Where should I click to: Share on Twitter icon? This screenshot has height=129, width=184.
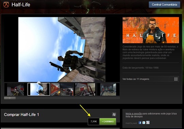pyautogui.click(x=144, y=123)
